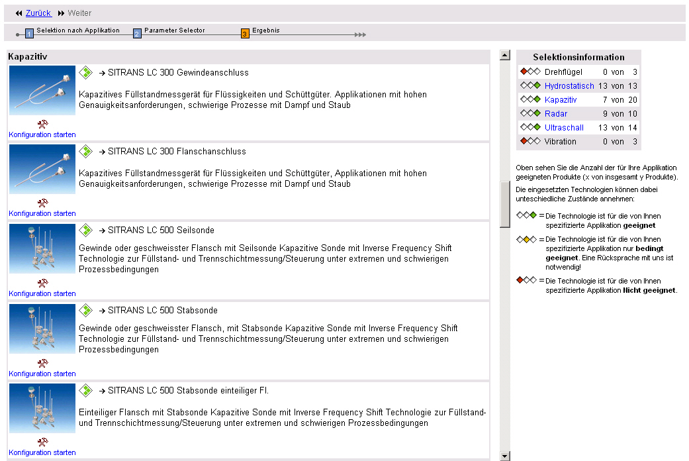Open the SITRANS LC 500 Seilsonde title
Viewport: 689px width, 461px height.
(161, 230)
